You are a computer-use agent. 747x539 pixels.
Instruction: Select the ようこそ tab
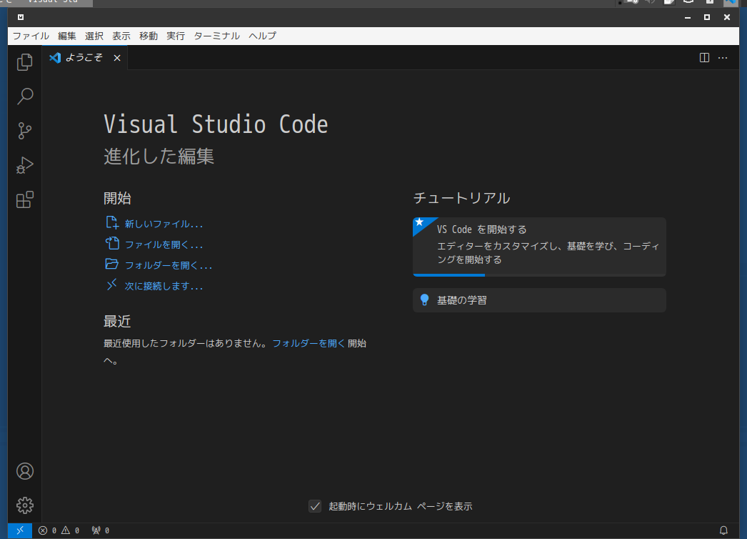tap(85, 58)
